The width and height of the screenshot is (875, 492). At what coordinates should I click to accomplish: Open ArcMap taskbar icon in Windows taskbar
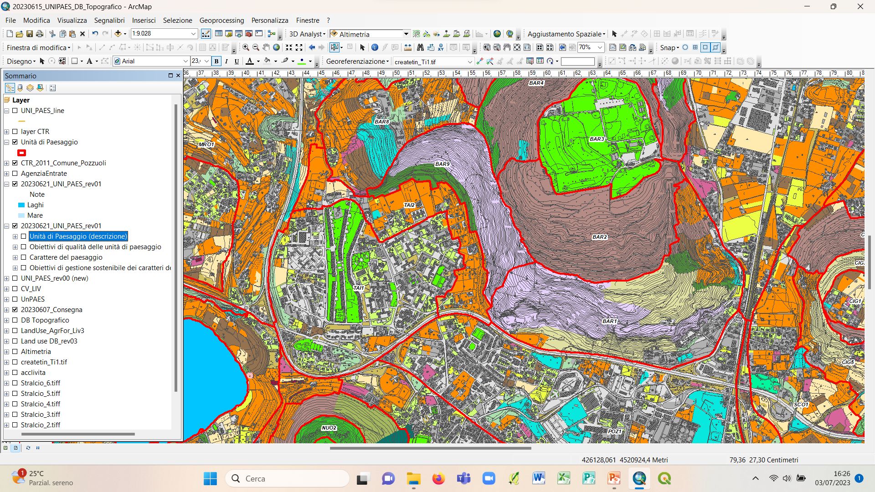pos(639,478)
